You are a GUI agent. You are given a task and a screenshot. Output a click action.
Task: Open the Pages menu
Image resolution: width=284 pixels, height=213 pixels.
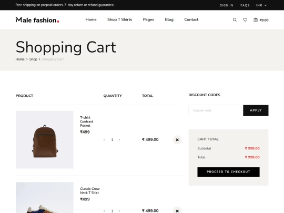(148, 19)
